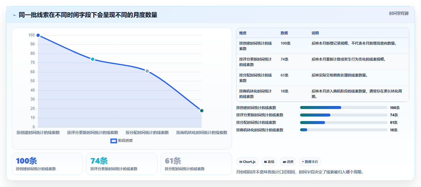Image resolution: width=421 pixels, height=187 pixels.
Task: Click the 表格 chip icon
Action: [265, 162]
